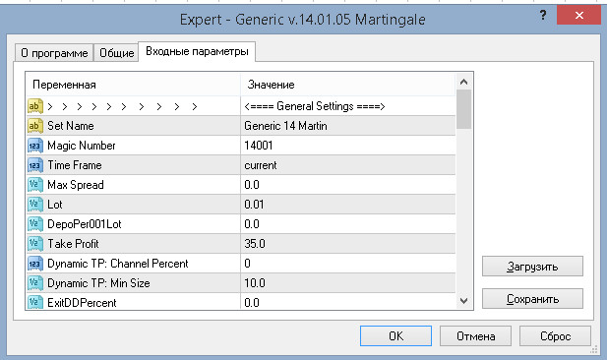Click the 'Time Frame' variable label
Viewport: 607px width, 360px height.
[x=75, y=165]
